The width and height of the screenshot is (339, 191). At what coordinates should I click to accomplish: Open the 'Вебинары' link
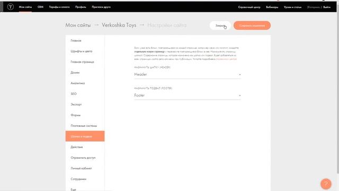click(272, 7)
